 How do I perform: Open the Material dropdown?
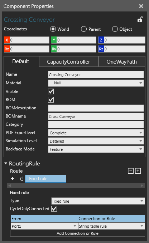point(96,83)
